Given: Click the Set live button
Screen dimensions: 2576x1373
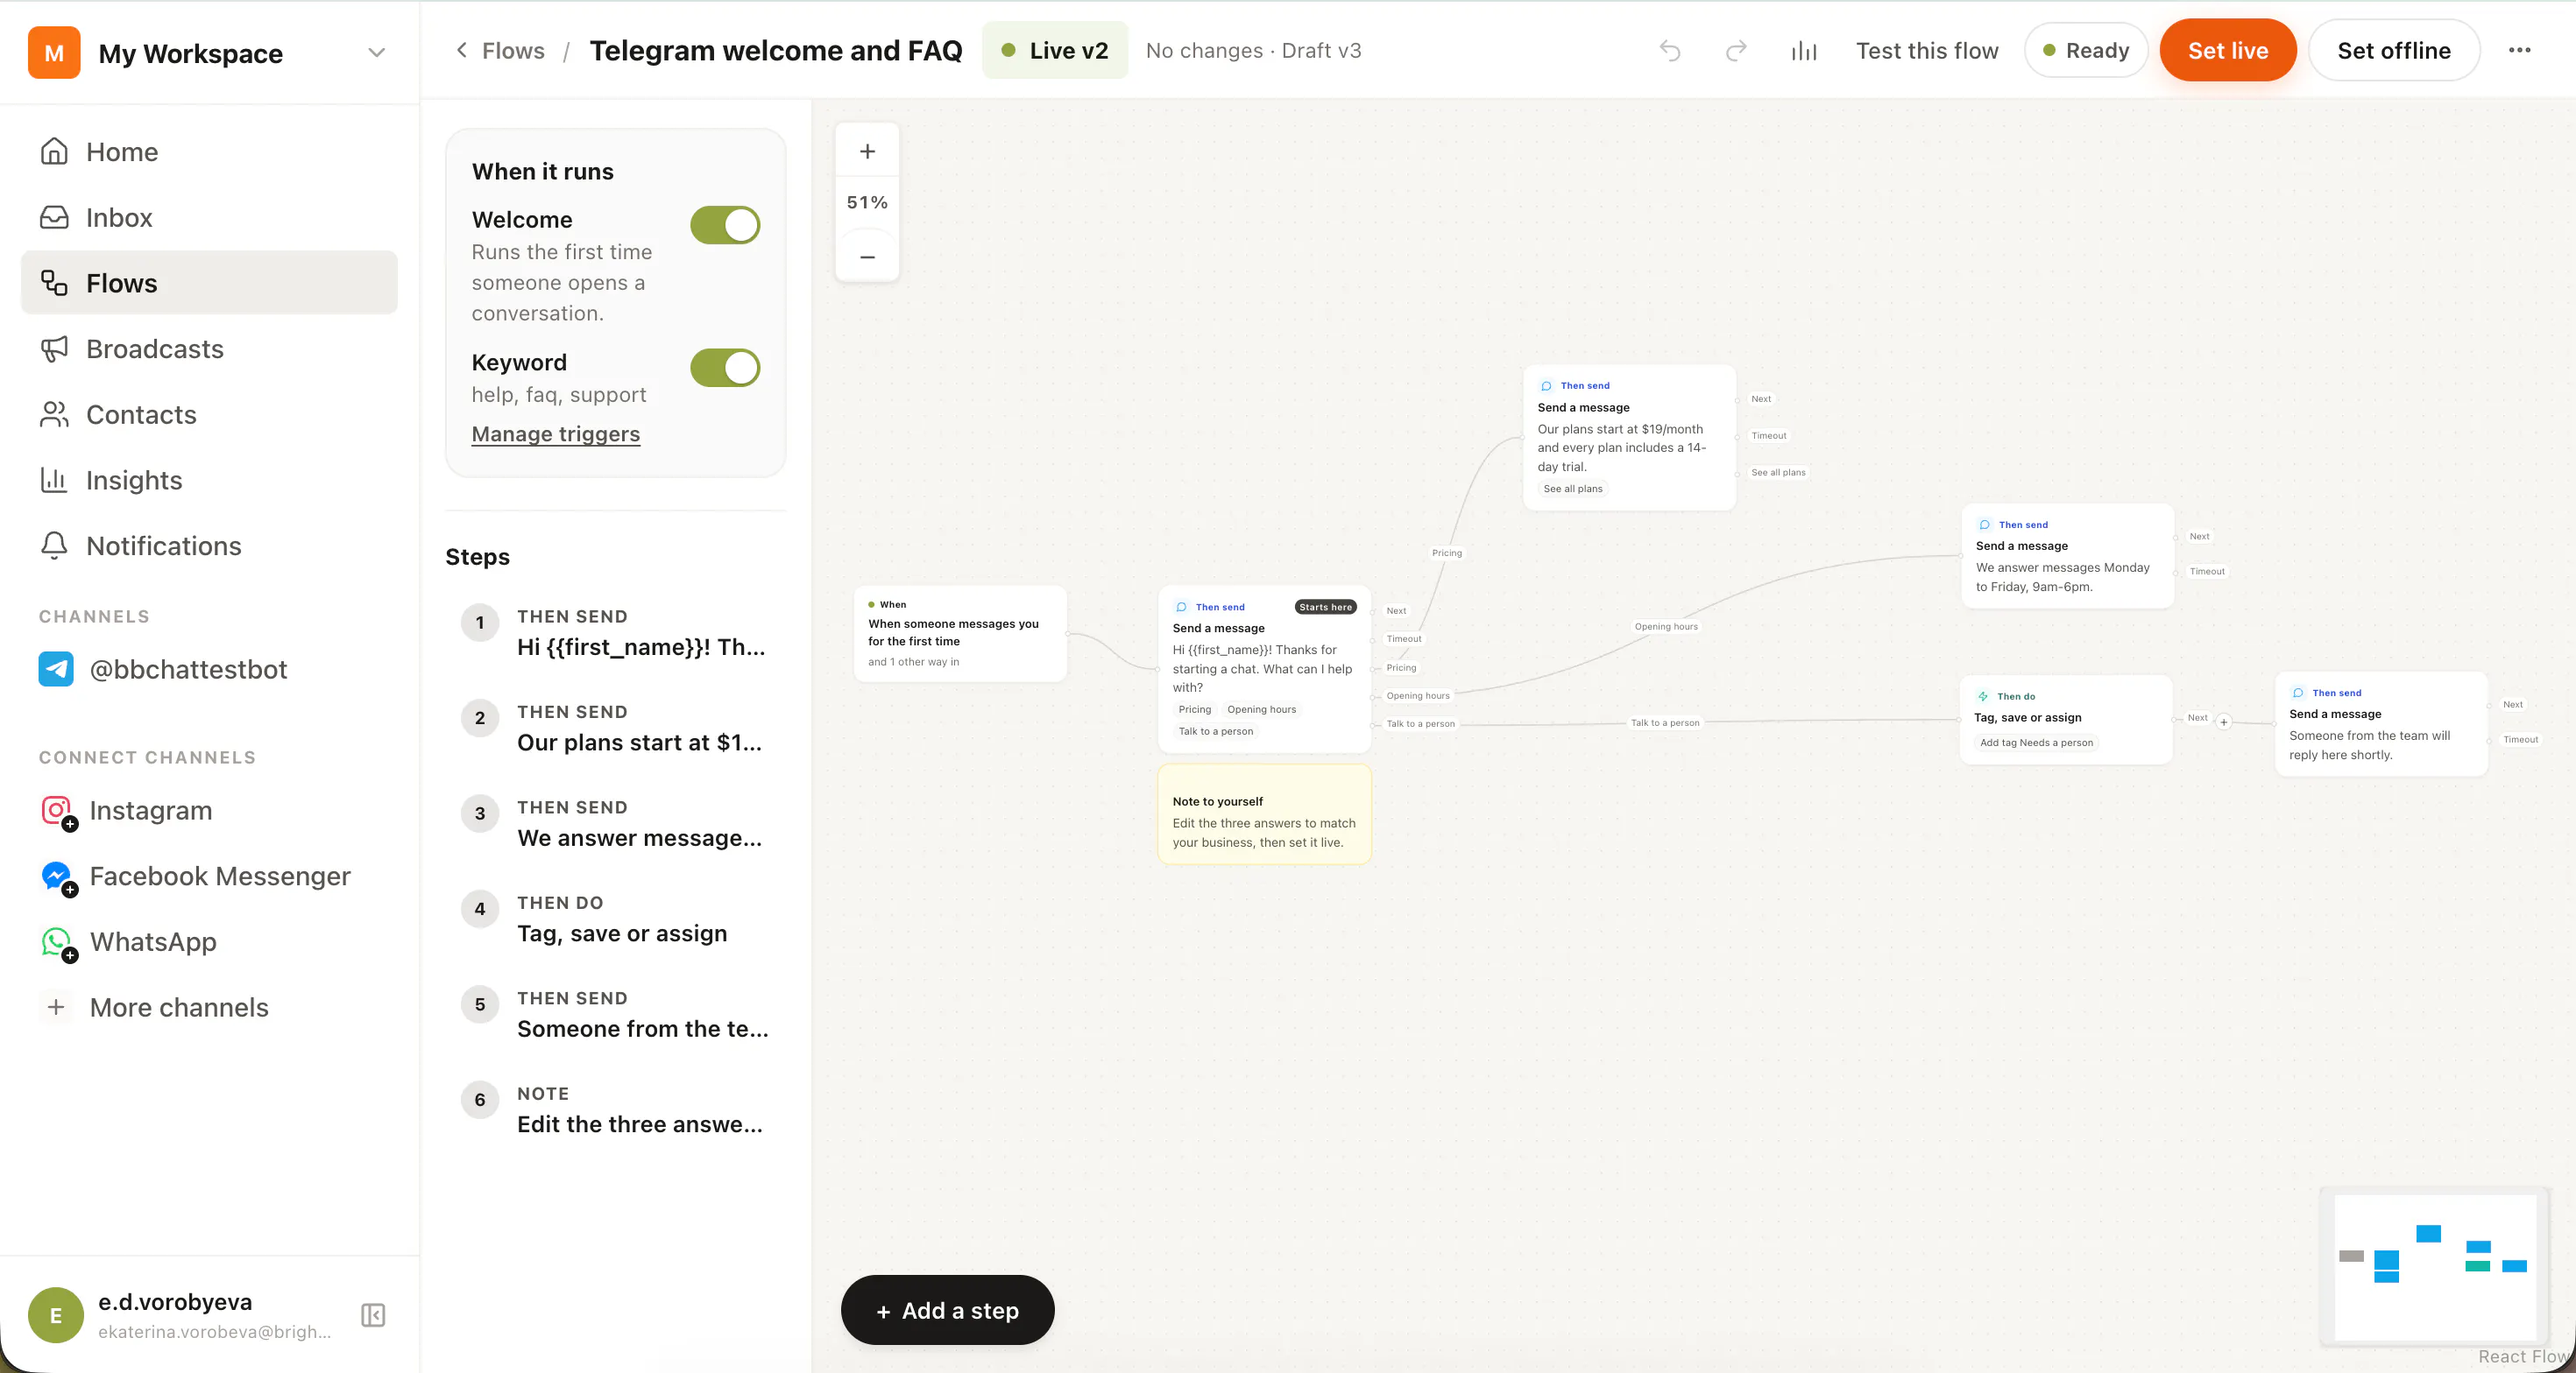Looking at the screenshot, I should point(2227,51).
